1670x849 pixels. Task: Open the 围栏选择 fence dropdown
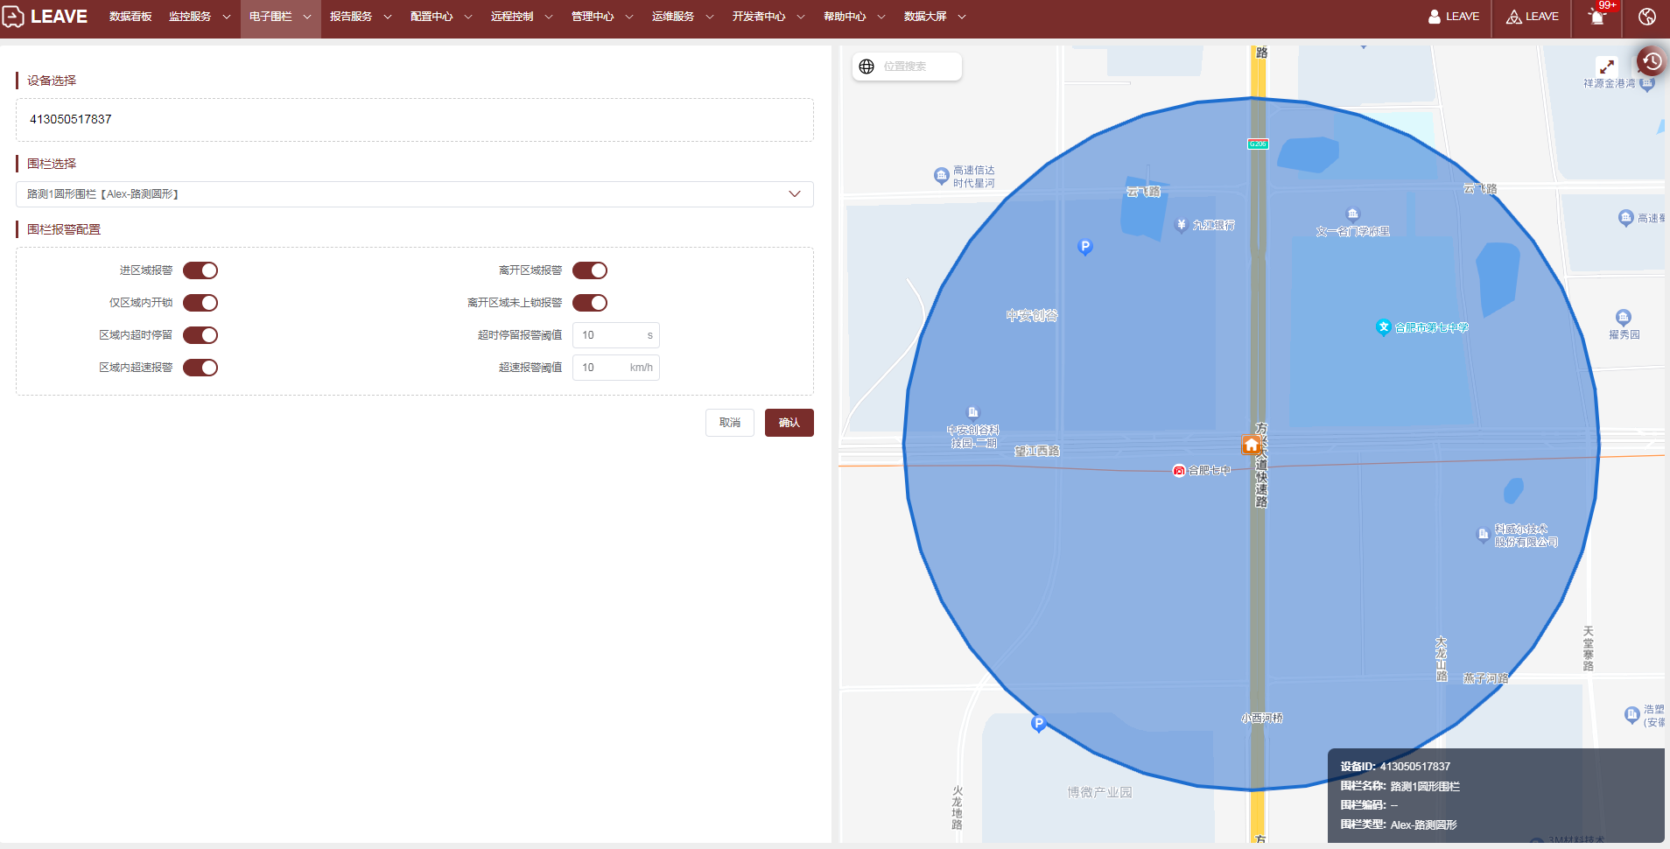click(414, 194)
